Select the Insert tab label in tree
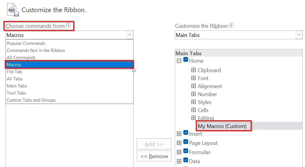 tap(195, 134)
